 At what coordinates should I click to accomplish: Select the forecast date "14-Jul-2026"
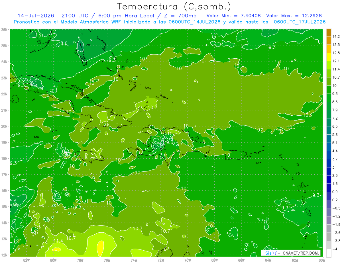[x=36, y=15]
